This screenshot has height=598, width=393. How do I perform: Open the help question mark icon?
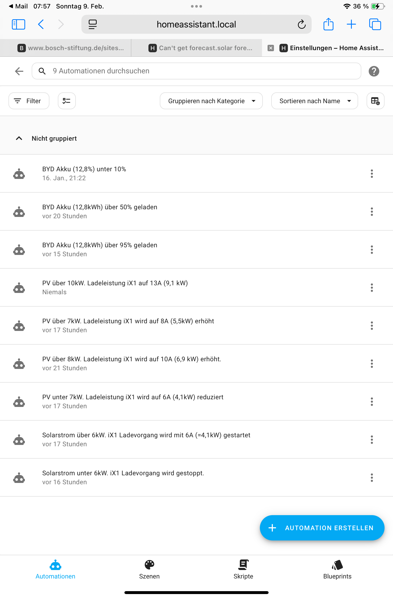coord(374,71)
